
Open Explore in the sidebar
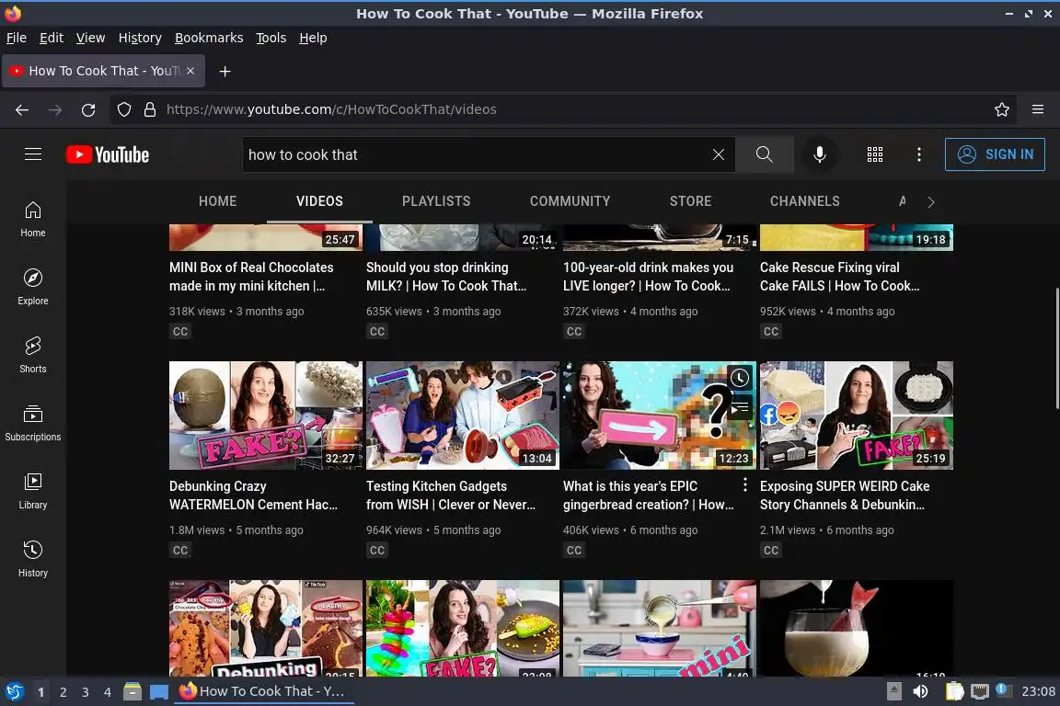coord(32,287)
